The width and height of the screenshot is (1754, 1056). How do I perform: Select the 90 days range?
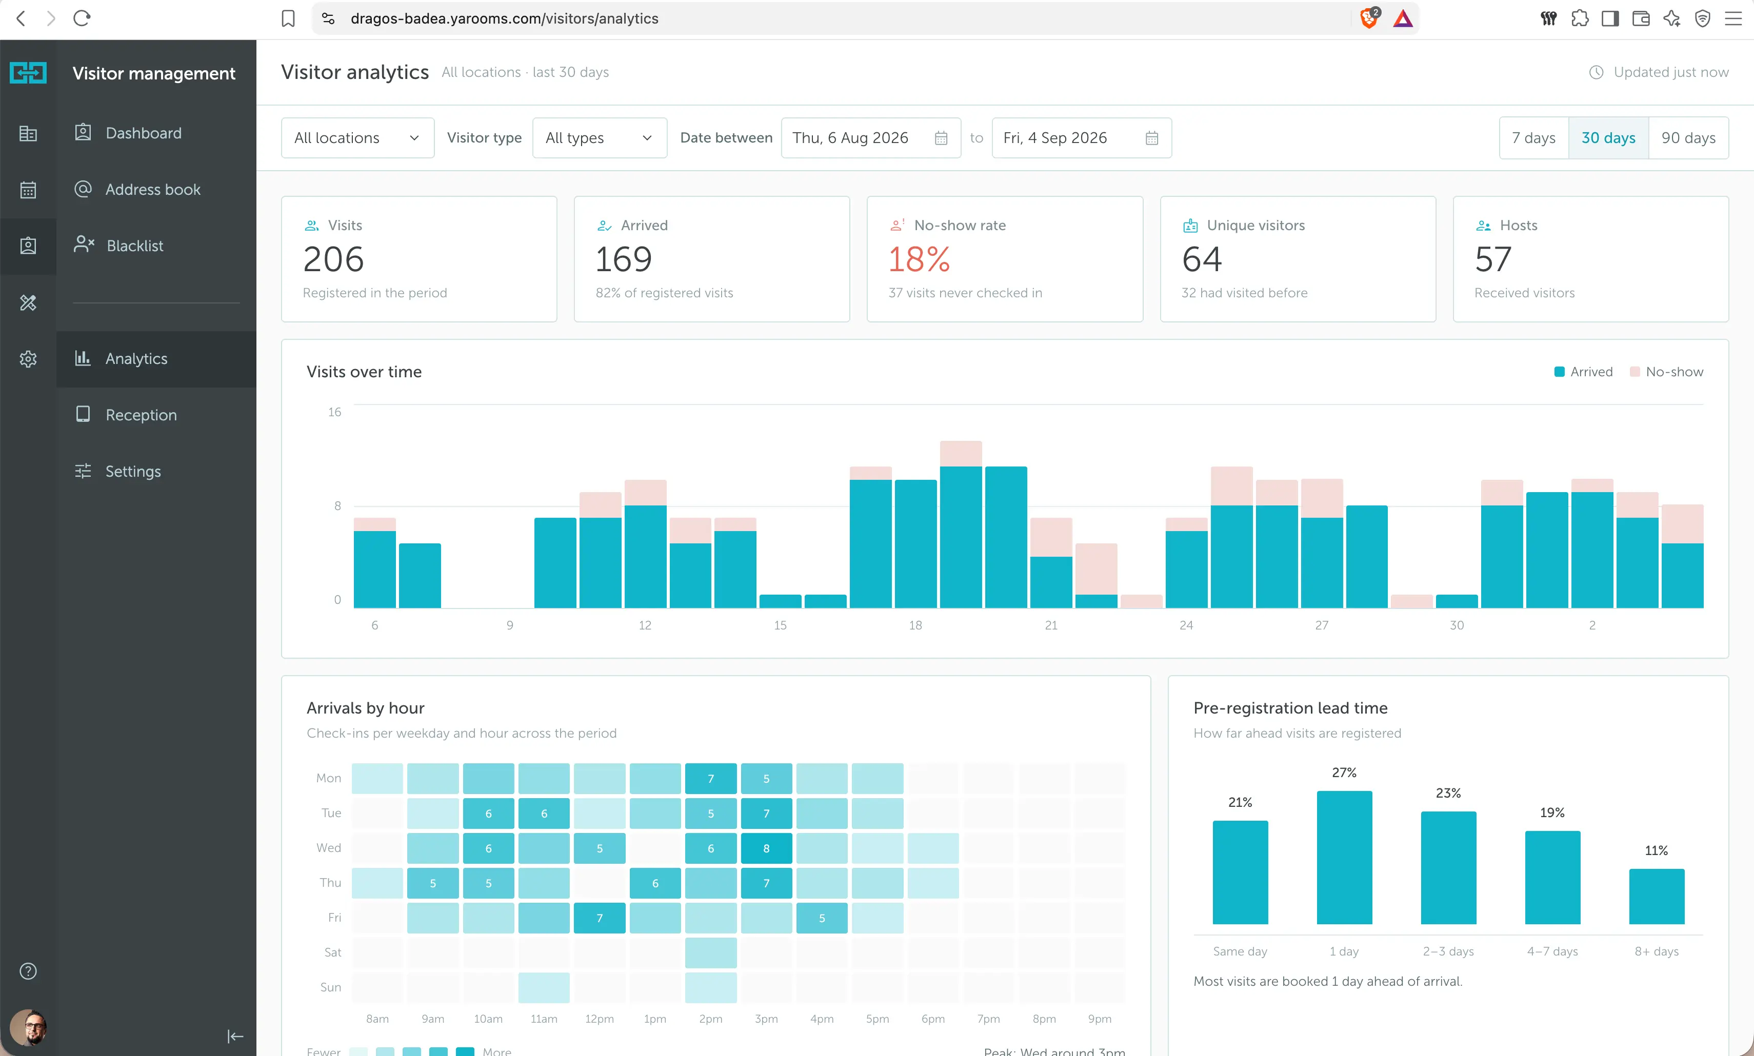click(x=1688, y=138)
